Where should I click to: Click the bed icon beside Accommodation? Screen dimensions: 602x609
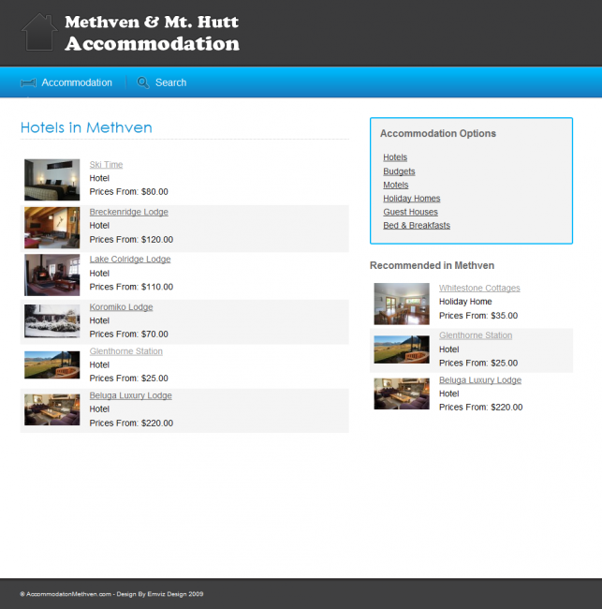28,82
